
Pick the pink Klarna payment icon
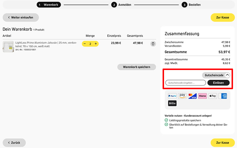coord(202,96)
